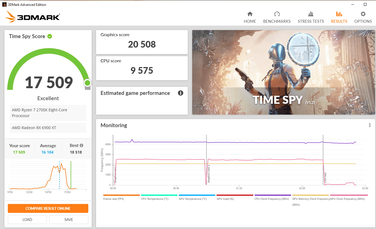376x229 pixels.
Task: Go to the BENCHMARKS tab
Action: (x=277, y=18)
